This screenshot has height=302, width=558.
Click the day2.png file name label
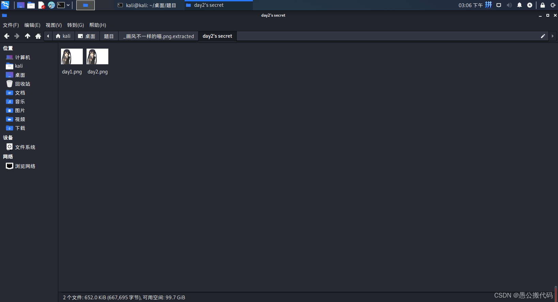pos(97,72)
